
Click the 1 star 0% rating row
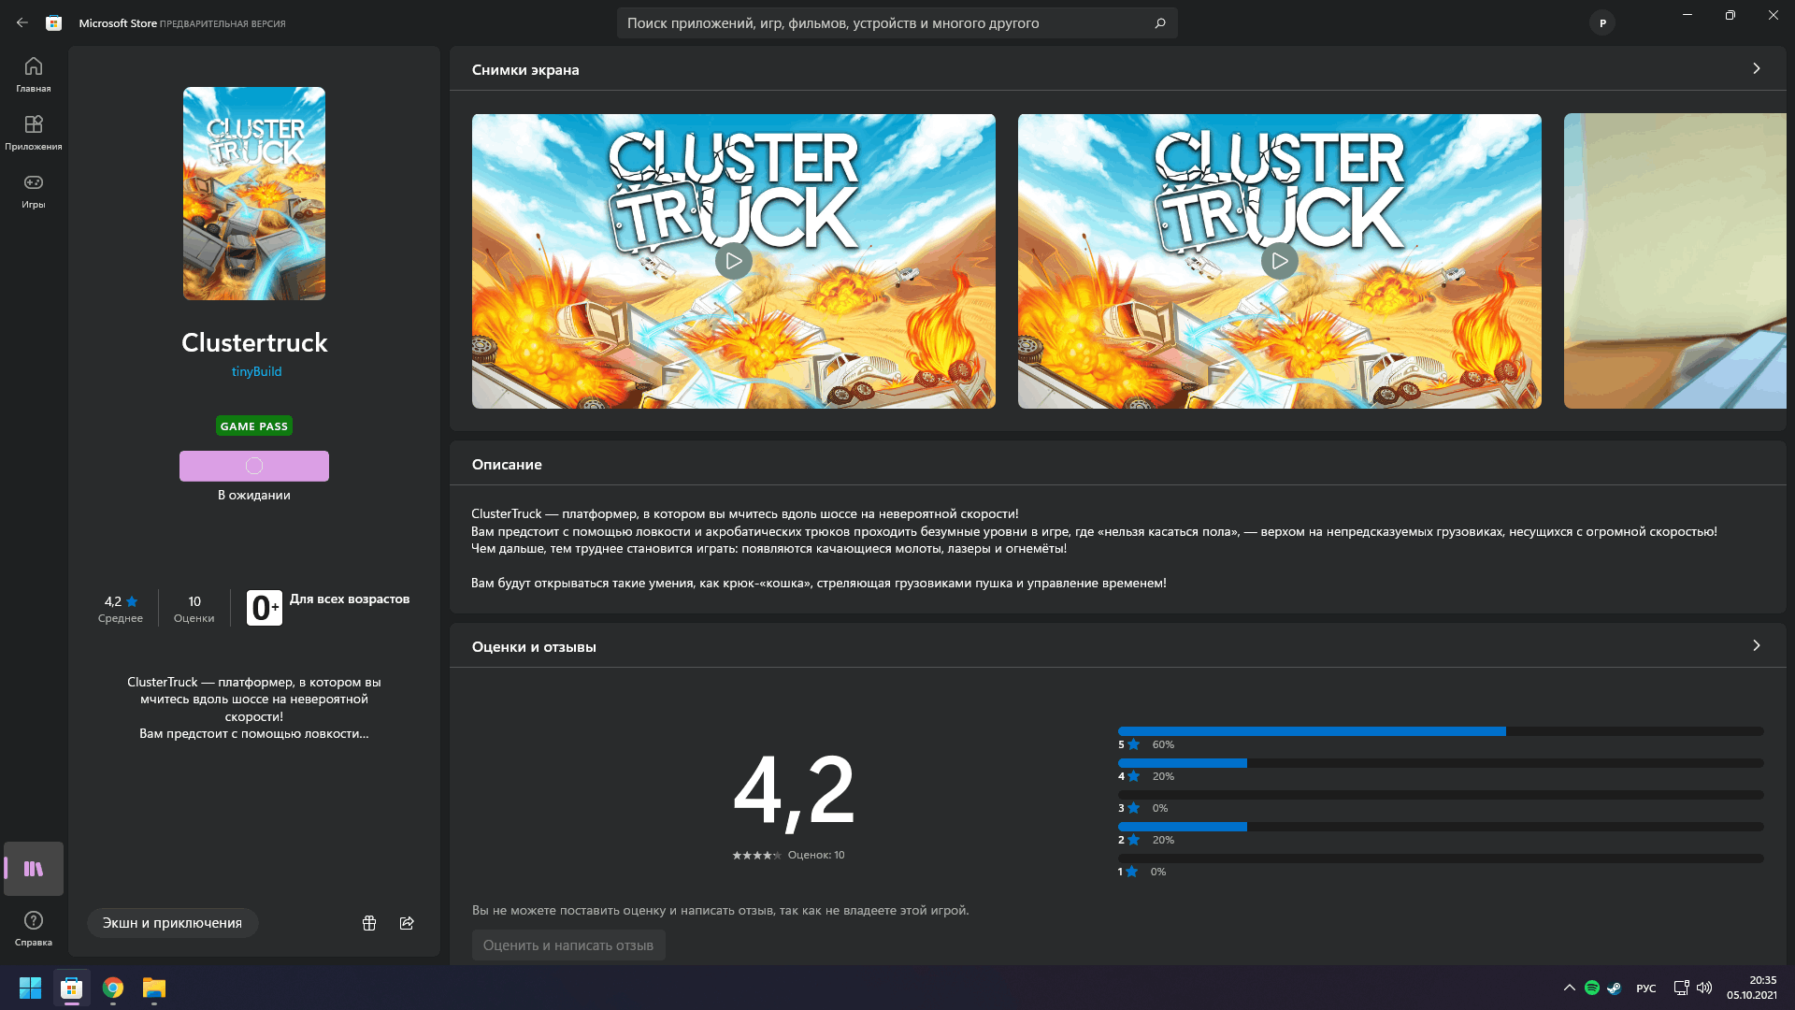[1441, 864]
